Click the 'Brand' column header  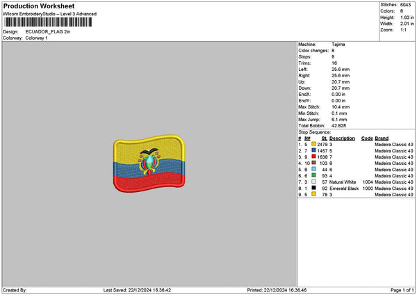(x=382, y=138)
